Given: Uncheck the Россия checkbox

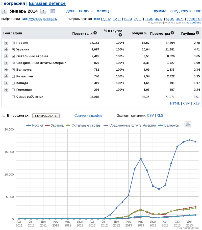Looking at the screenshot, I should 13,43.
